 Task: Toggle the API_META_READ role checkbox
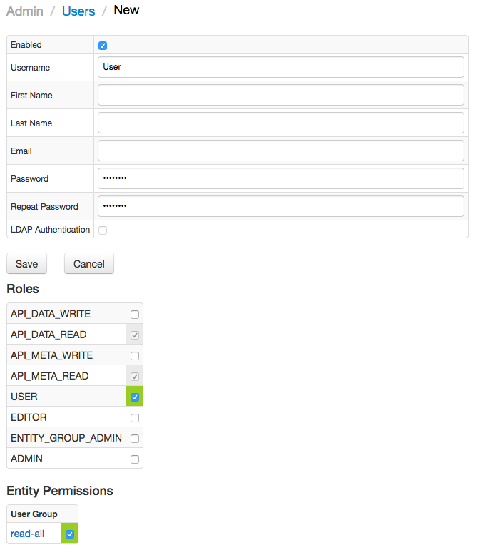pos(135,376)
